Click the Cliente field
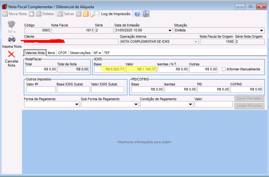This screenshot has height=177, width=269. 71,42
